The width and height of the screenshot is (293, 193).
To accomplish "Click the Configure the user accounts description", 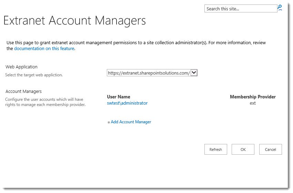I will pos(45,102).
